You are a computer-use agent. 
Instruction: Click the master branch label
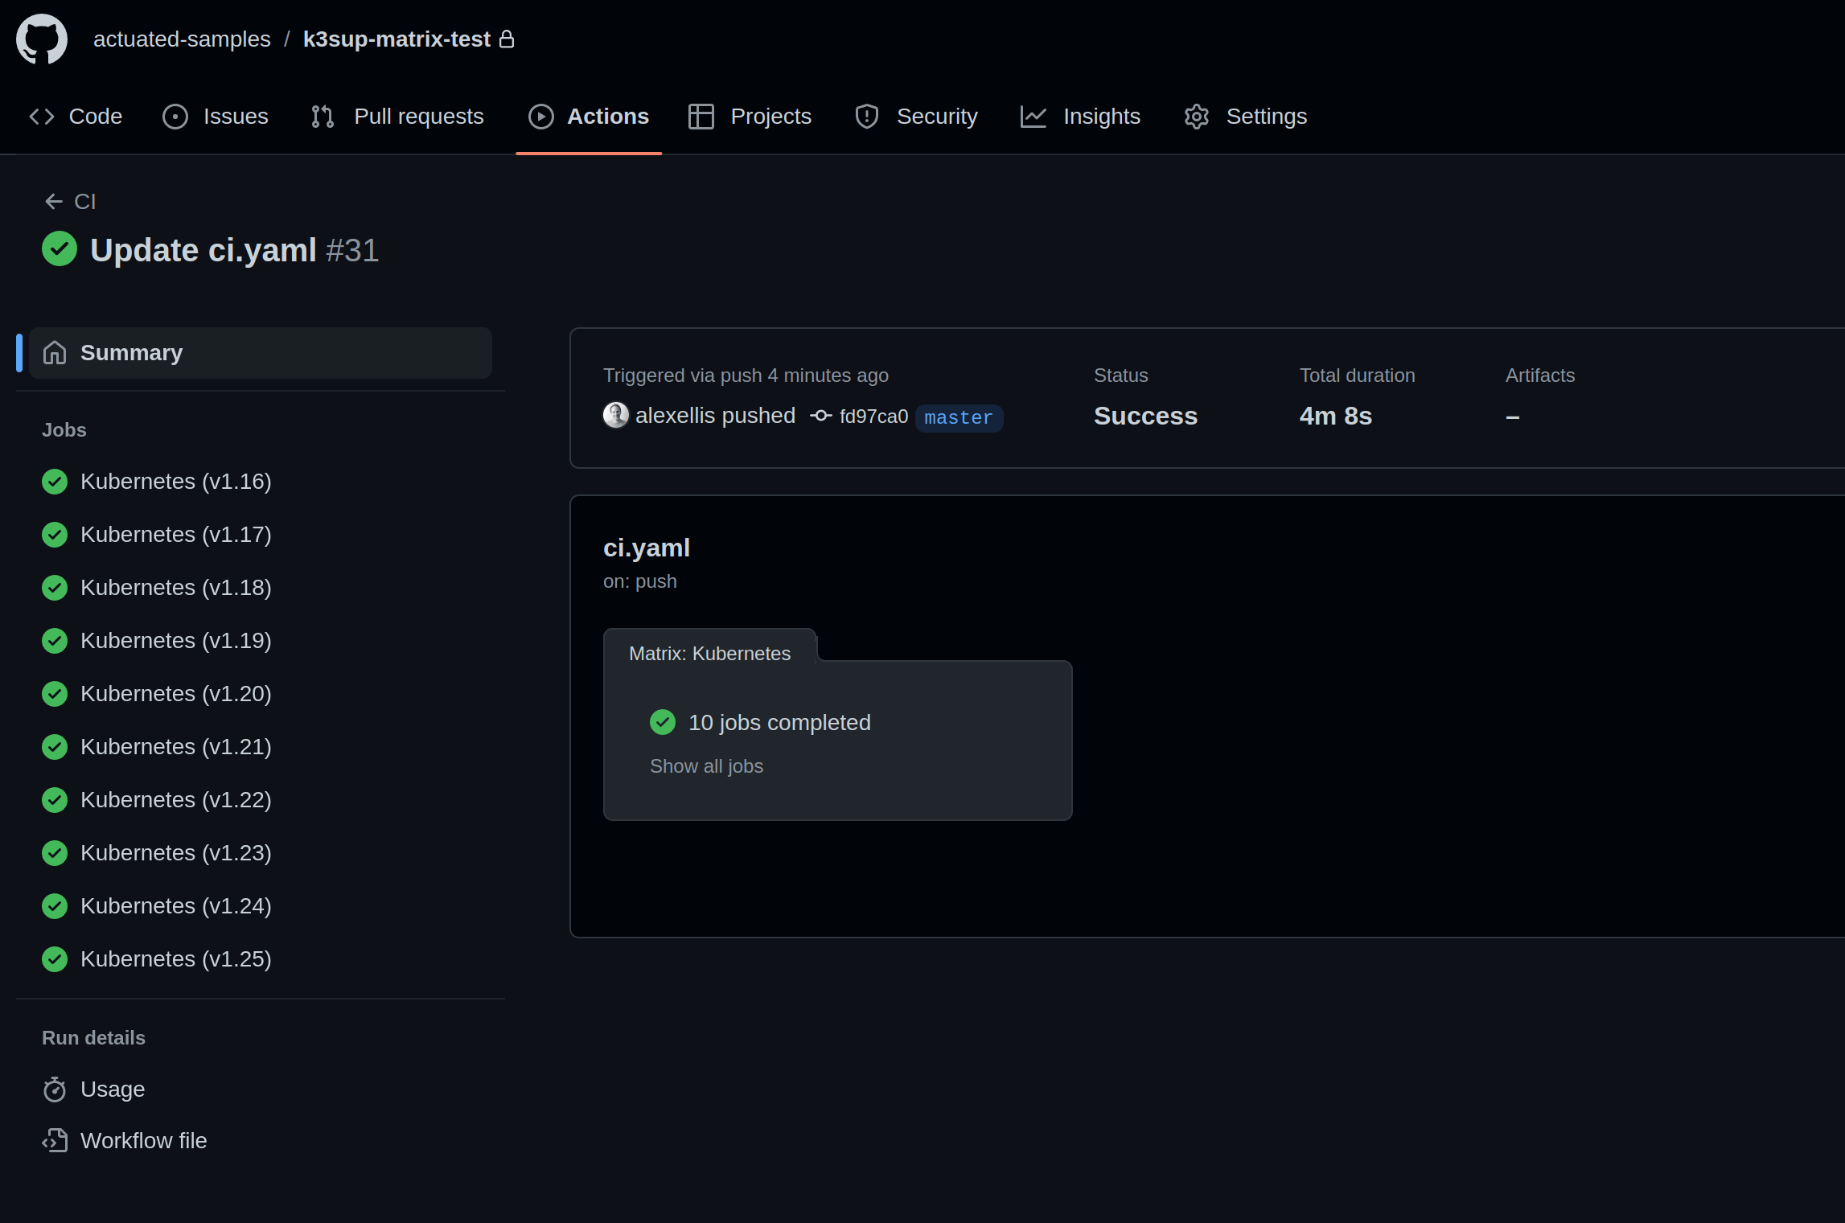958,417
